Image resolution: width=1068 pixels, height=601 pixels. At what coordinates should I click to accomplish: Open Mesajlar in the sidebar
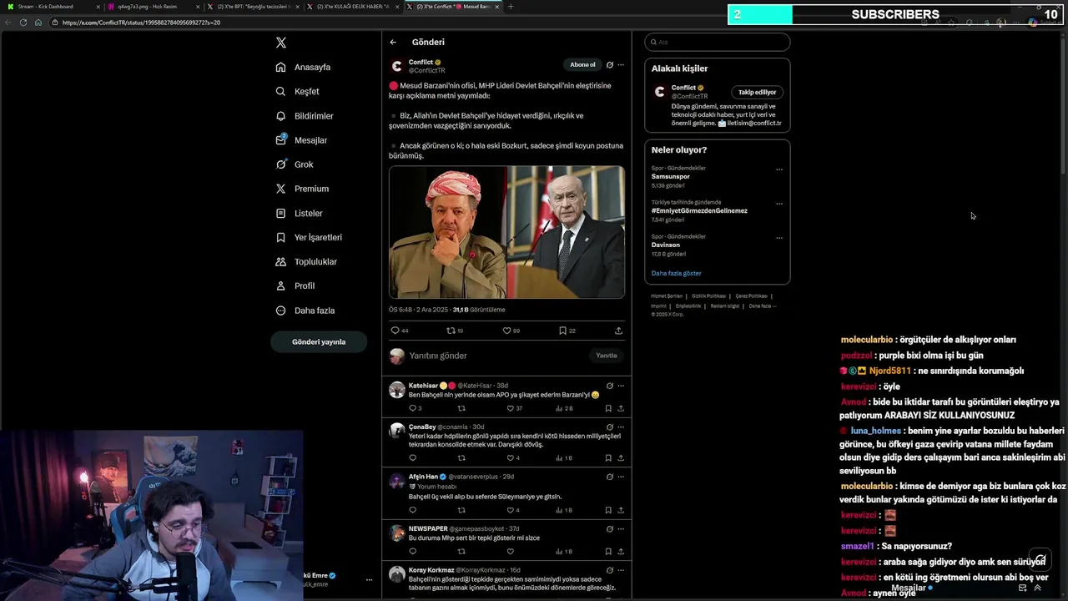(301, 140)
